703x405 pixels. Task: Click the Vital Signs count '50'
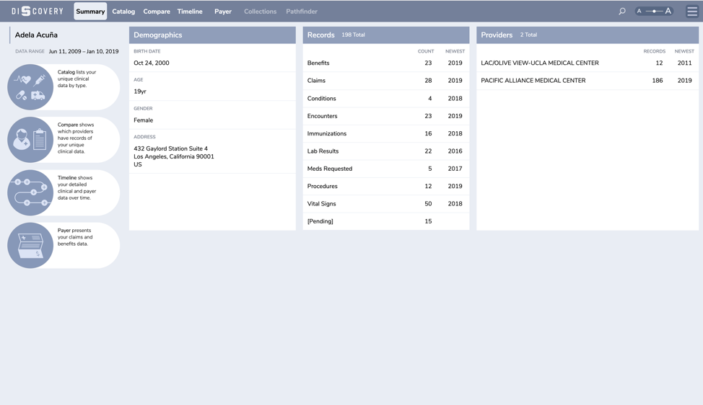428,204
